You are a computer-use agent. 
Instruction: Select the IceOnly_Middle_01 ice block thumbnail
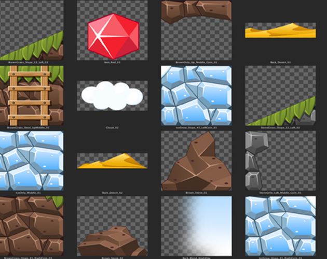(x=32, y=161)
